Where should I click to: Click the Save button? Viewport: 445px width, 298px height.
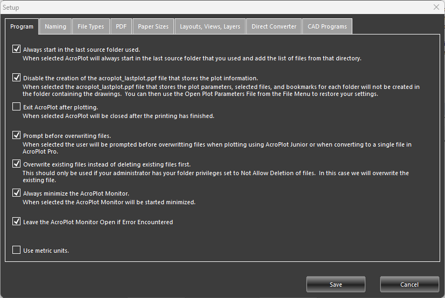point(336,285)
